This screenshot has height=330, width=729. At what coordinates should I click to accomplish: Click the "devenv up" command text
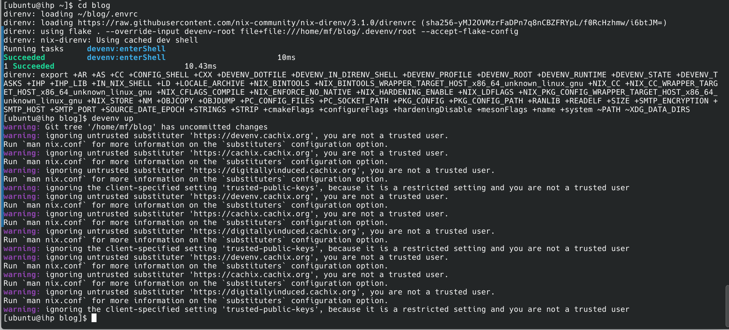tap(112, 118)
